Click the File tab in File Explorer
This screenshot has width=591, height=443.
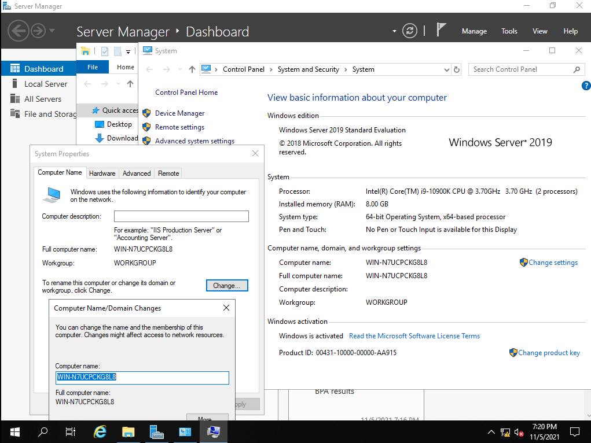coord(93,67)
